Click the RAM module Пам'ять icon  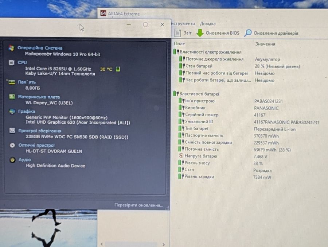pos(11,82)
